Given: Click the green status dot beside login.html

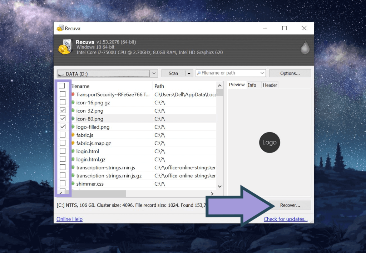Looking at the screenshot, I should [72, 151].
